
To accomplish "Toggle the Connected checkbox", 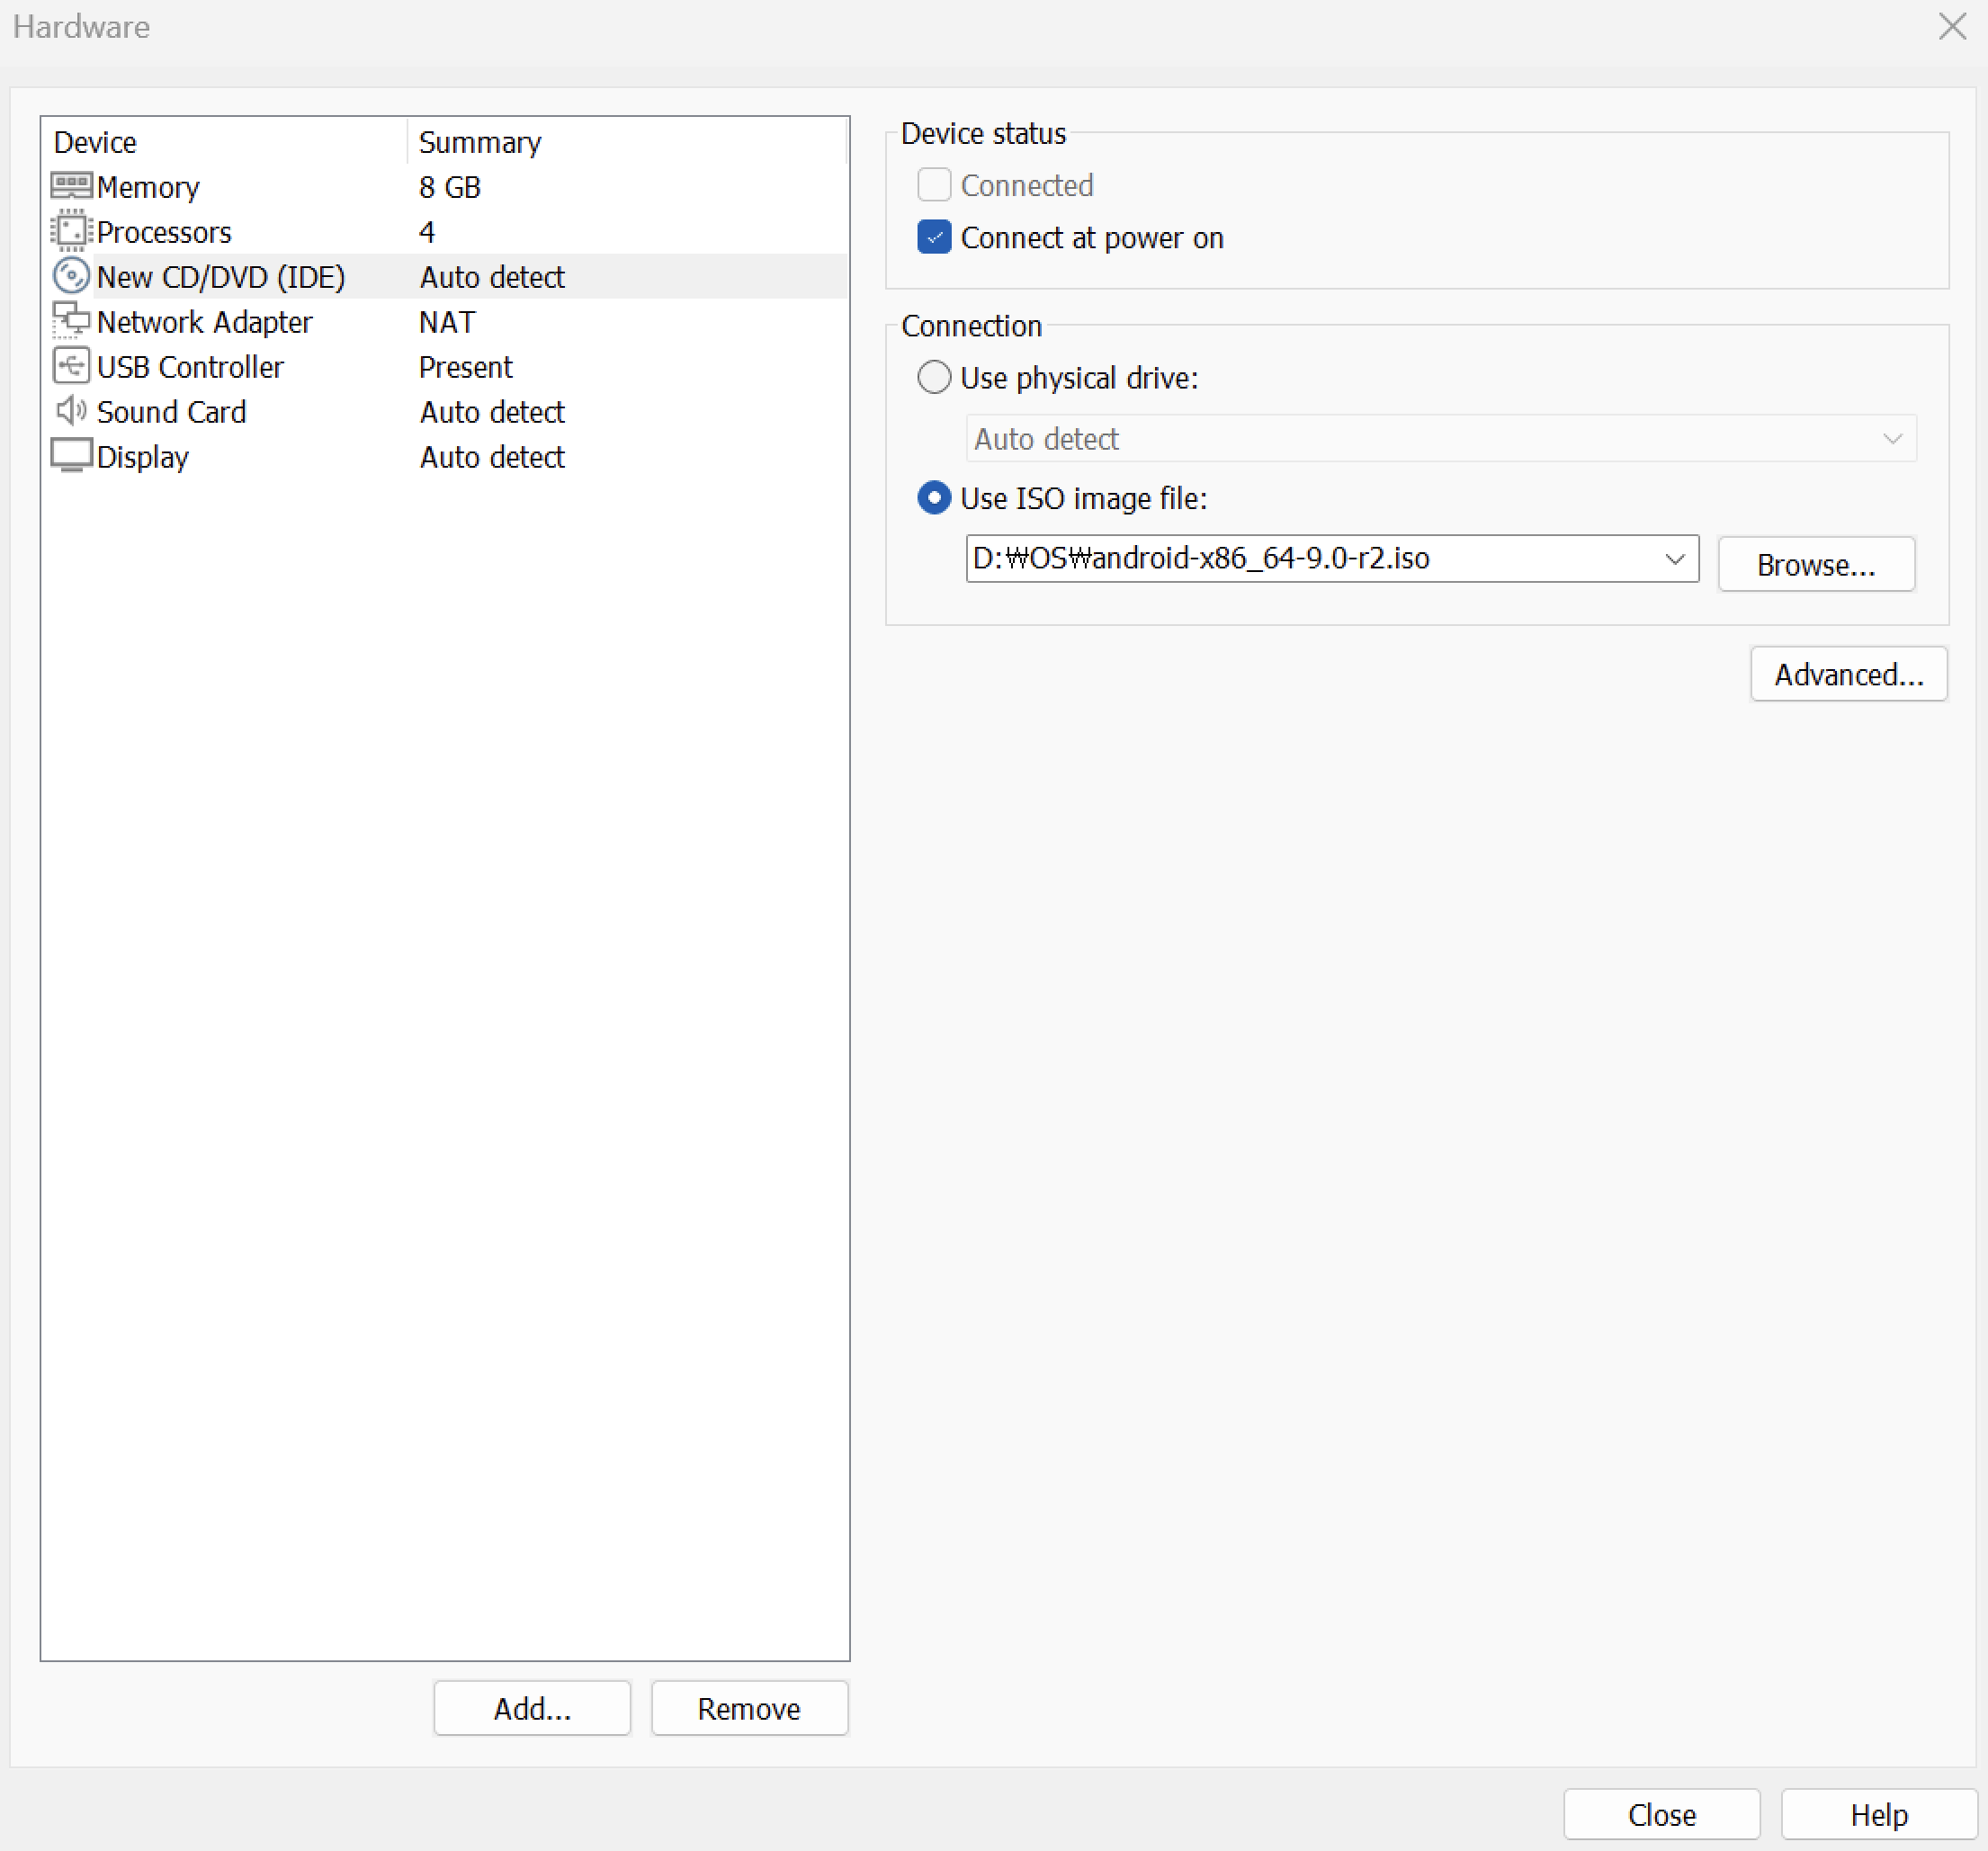I will click(x=934, y=185).
